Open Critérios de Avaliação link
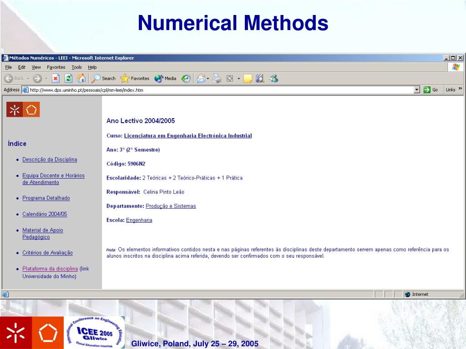 click(47, 253)
